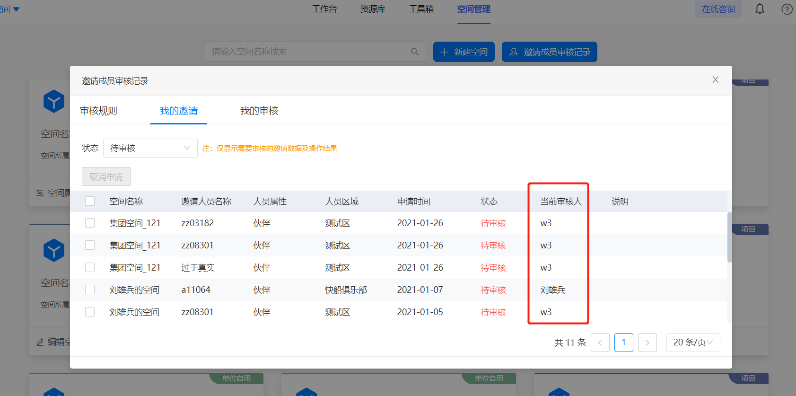
Task: Check the row for zz03182 on 2021-01-26
Action: coord(90,223)
